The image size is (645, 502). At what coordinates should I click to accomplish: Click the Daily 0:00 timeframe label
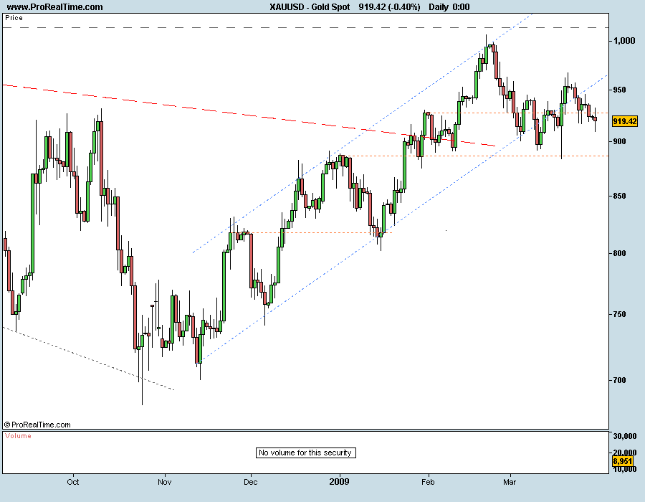pos(449,7)
